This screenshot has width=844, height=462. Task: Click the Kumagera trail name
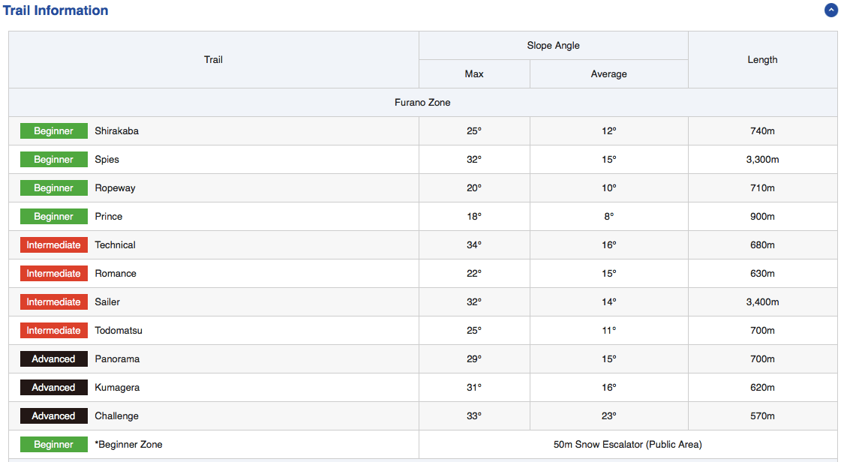(117, 388)
